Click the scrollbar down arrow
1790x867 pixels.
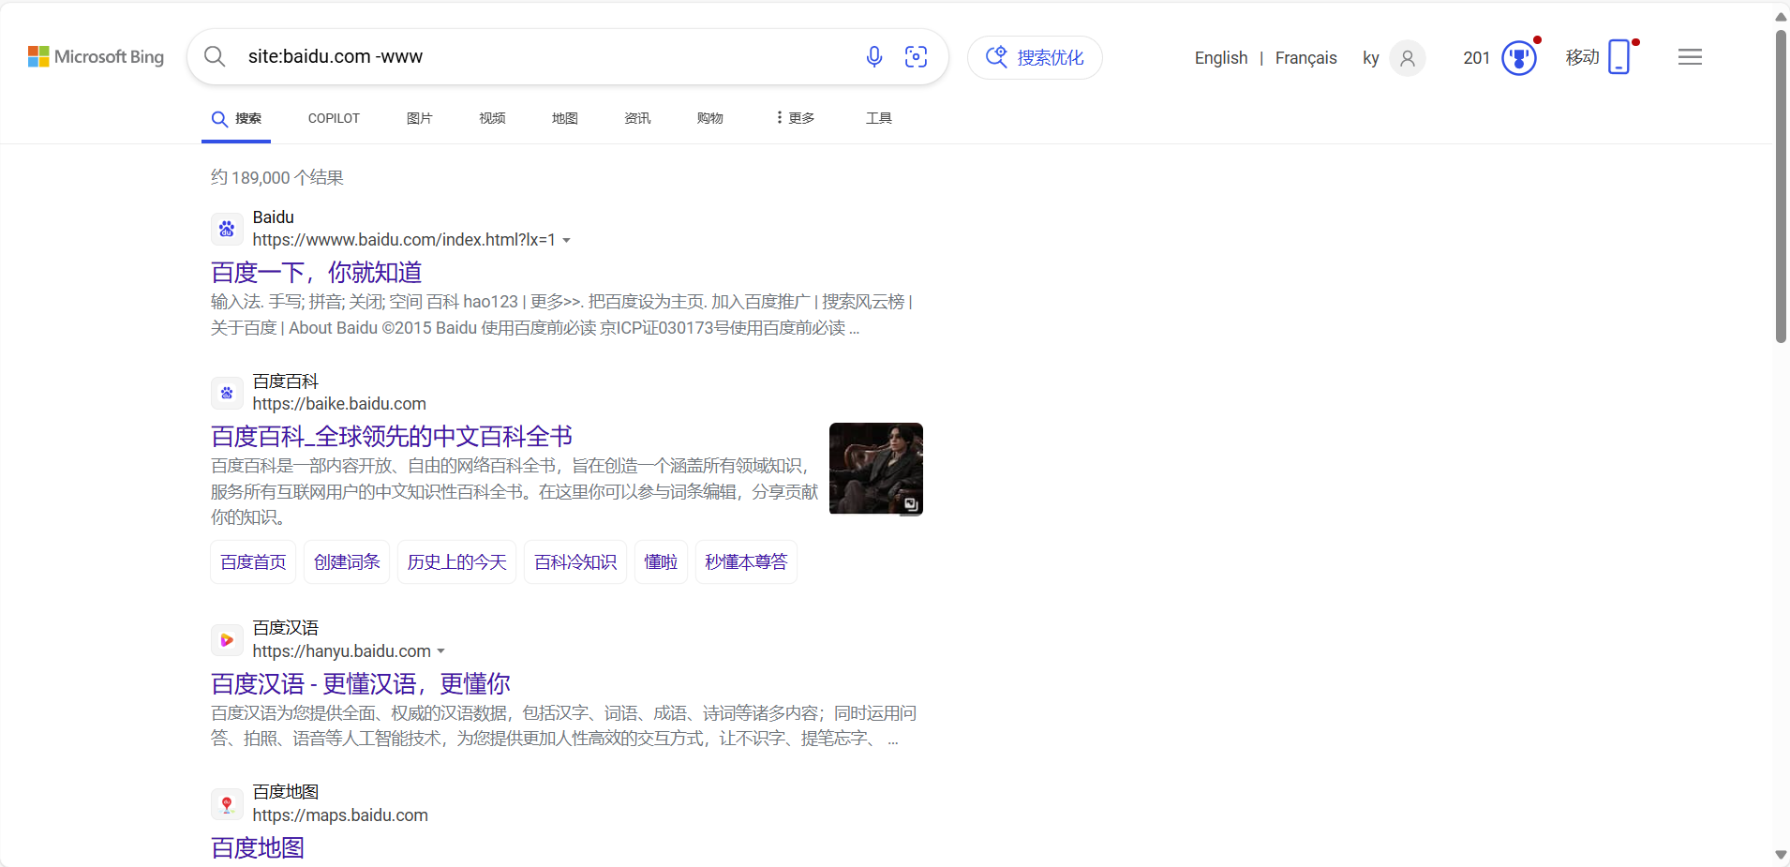[1781, 855]
